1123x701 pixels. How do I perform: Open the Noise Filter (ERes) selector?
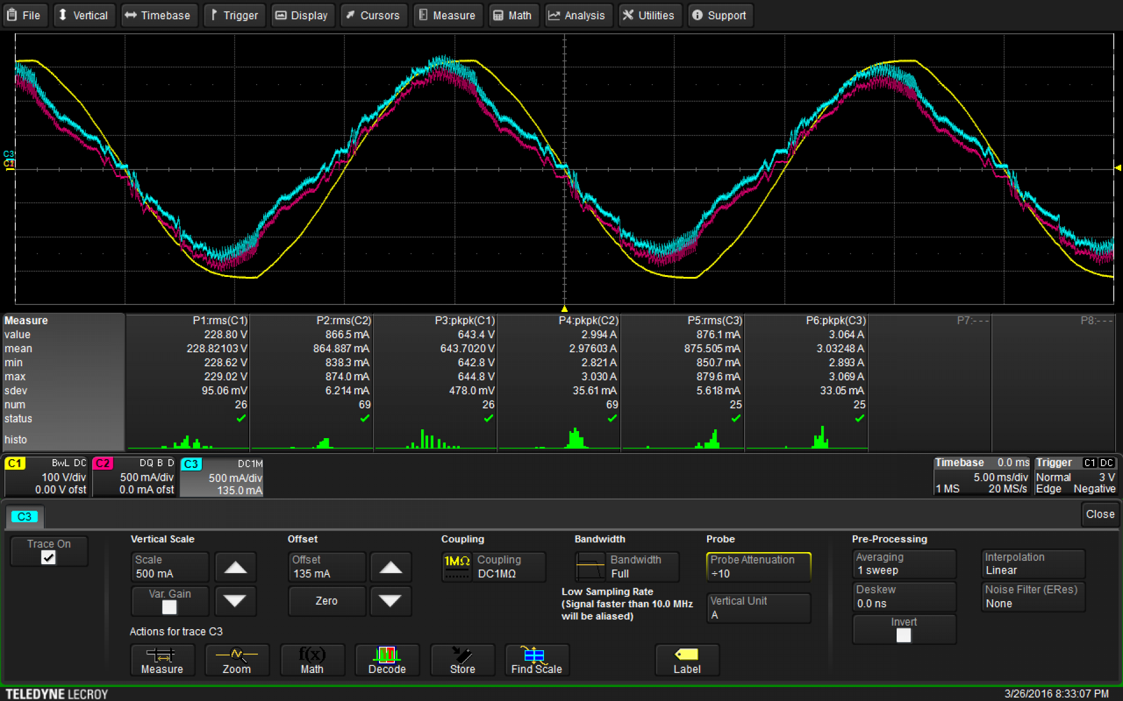(1032, 596)
